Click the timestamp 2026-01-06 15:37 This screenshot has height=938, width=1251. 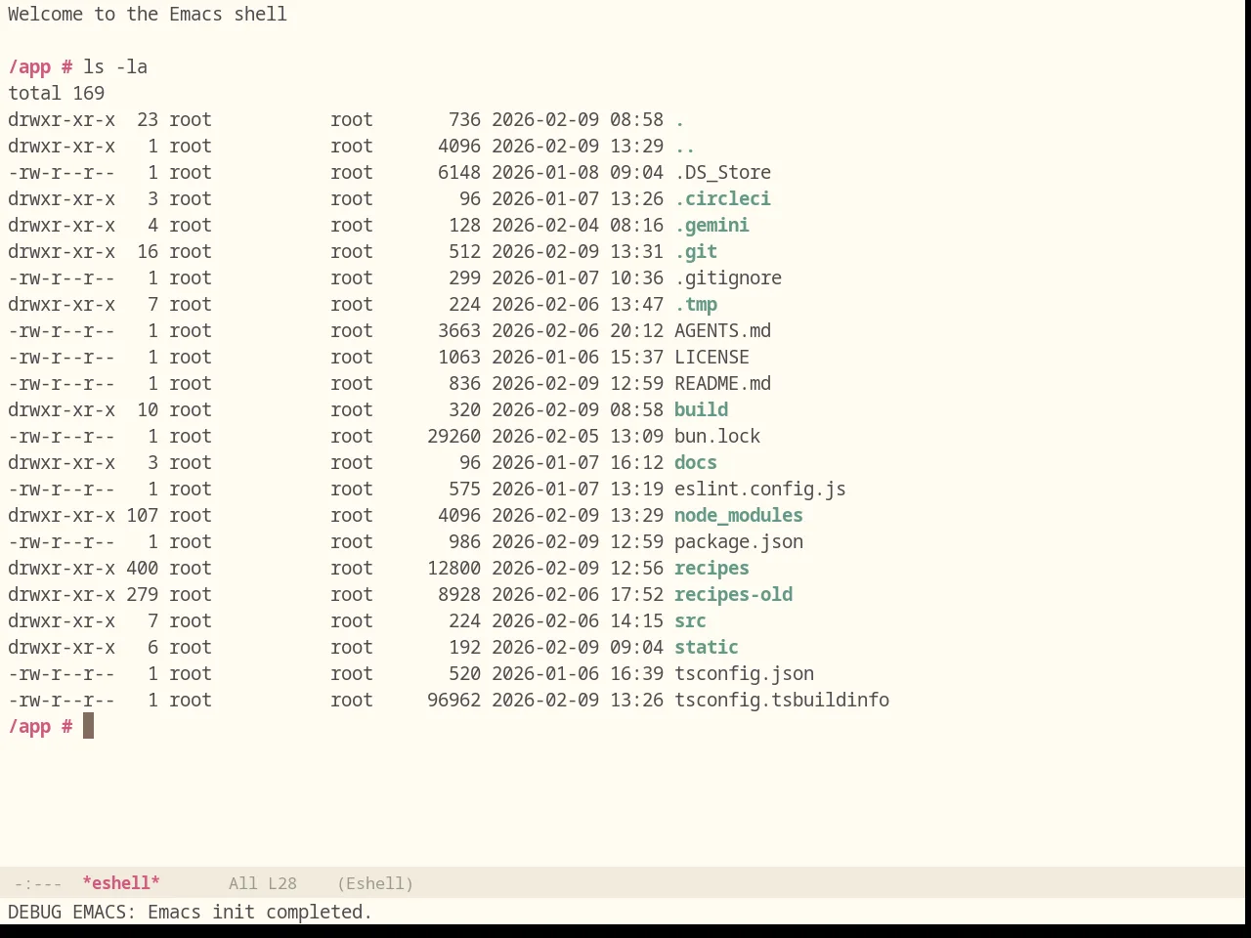point(578,357)
